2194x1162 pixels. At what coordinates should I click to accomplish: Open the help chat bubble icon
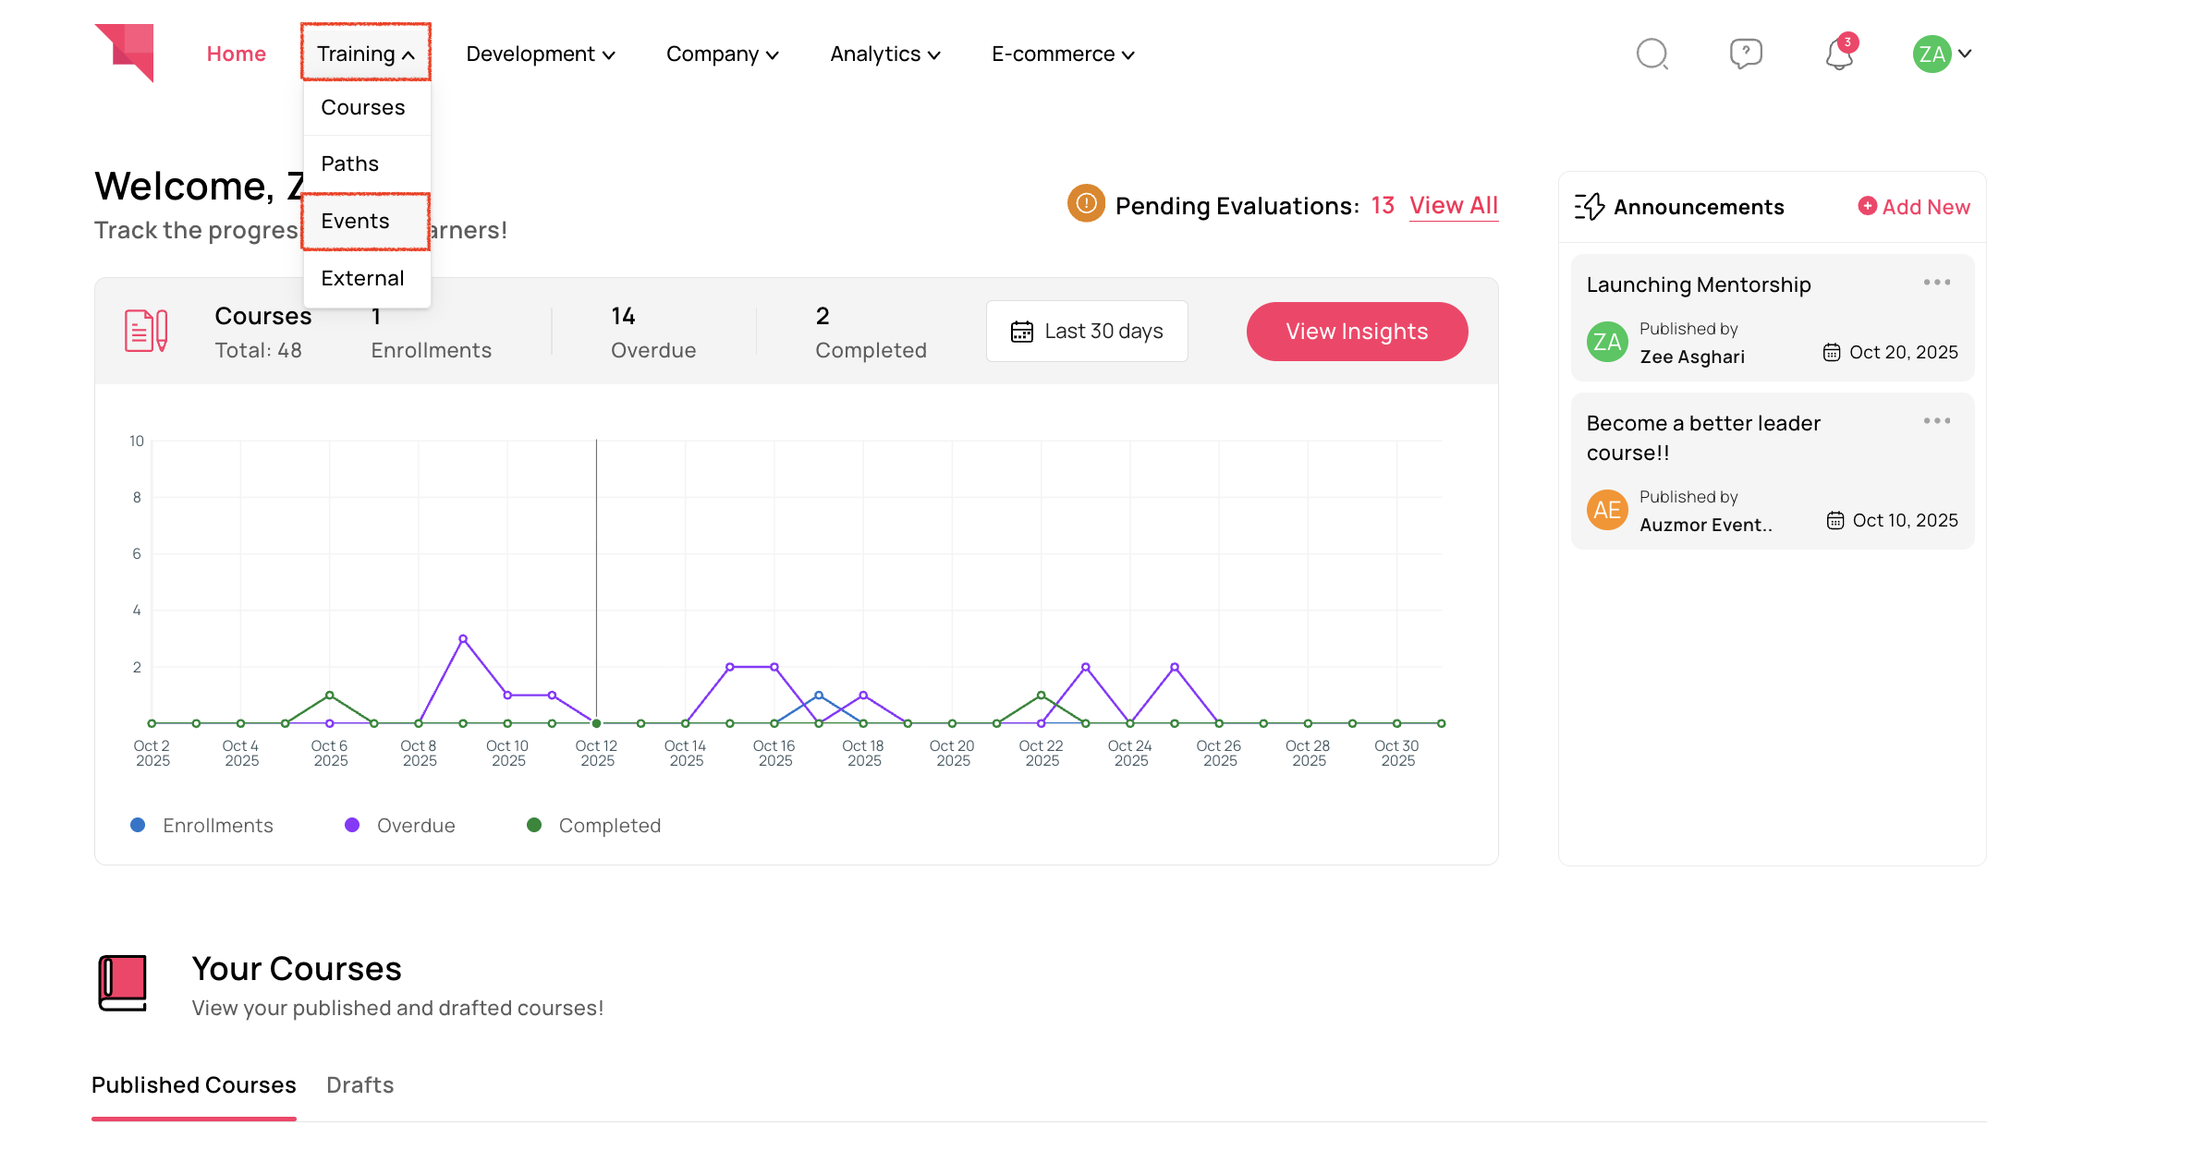click(1745, 54)
